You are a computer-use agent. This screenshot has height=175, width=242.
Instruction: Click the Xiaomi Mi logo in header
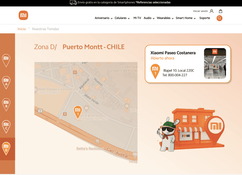[23, 15]
